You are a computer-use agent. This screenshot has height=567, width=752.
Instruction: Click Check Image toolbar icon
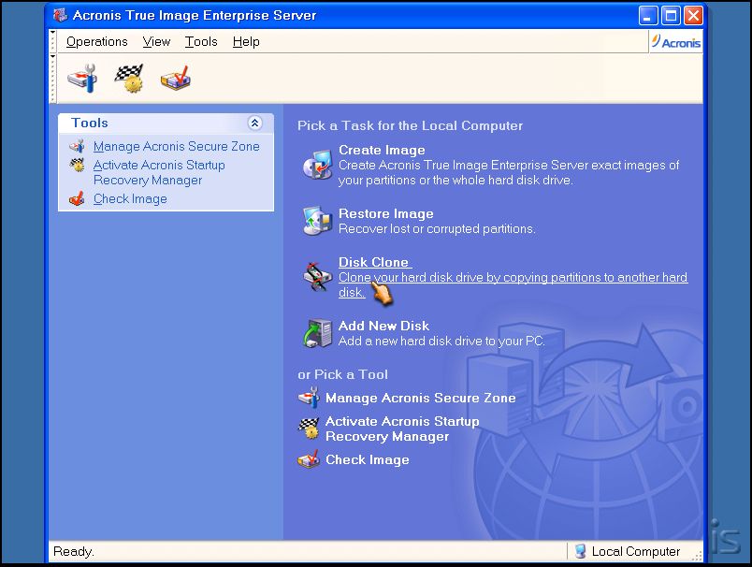click(176, 79)
